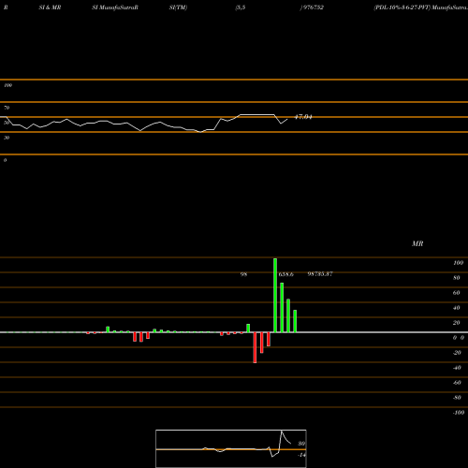Click the 100 label on RSI axis
This screenshot has width=468, height=468.
(x=7, y=85)
